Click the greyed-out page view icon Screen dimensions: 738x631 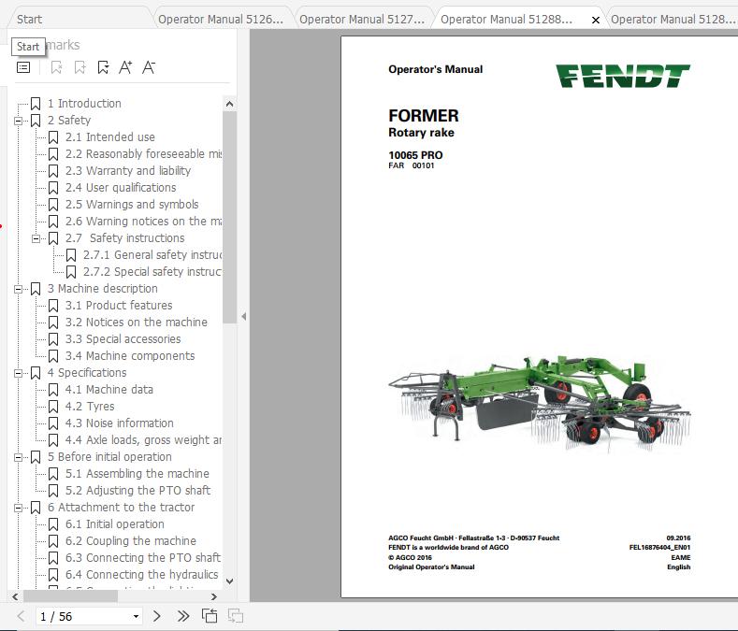(x=236, y=616)
